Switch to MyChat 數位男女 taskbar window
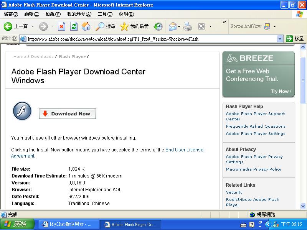The image size is (307, 230). [x=69, y=224]
